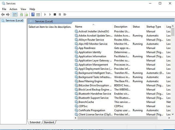Click the Services (Local) header in details pane

(44, 21)
